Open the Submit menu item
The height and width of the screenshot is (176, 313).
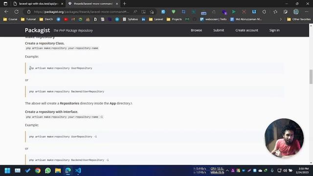pos(219,30)
